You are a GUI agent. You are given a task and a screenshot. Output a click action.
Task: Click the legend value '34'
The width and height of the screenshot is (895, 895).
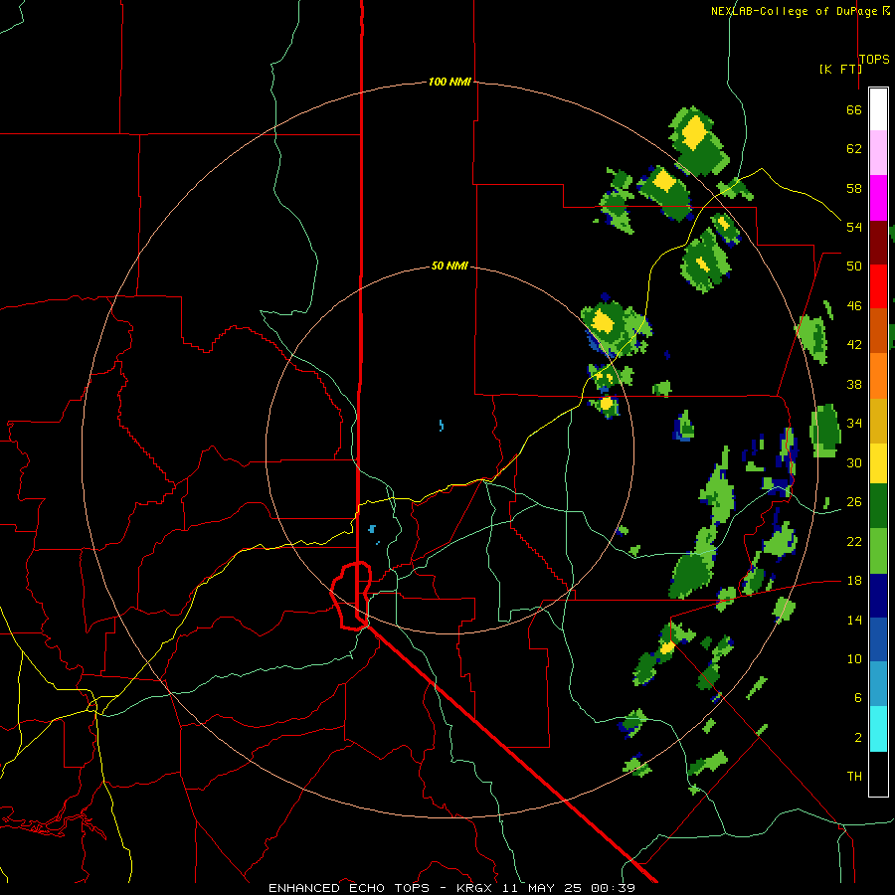[854, 423]
